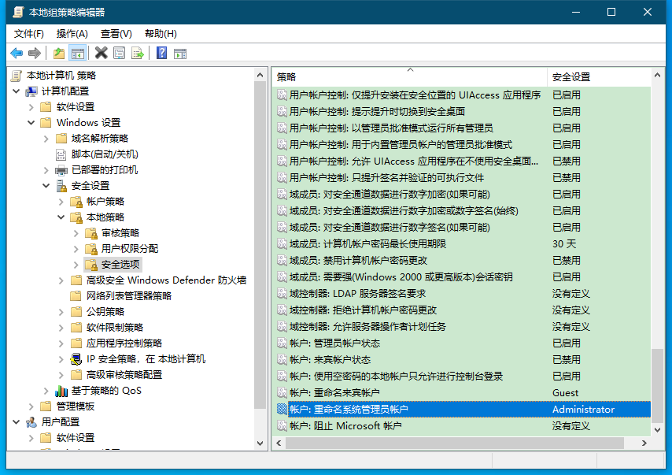Open the 操作(A) menu

(x=72, y=33)
